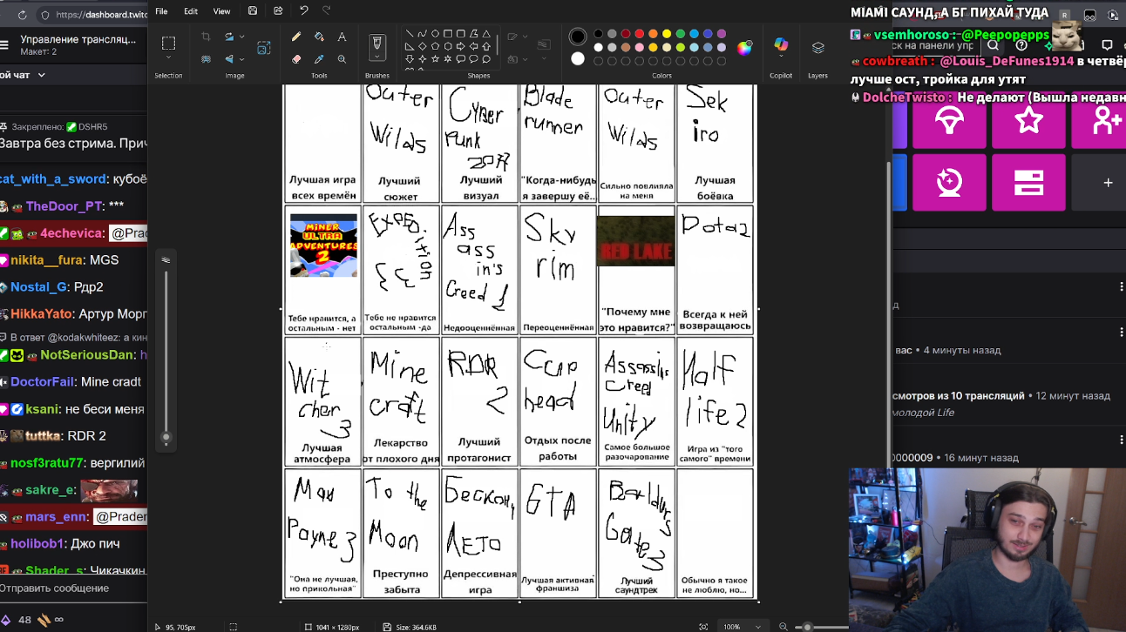Open the Layers panel
This screenshot has width=1126, height=632.
pyautogui.click(x=817, y=48)
